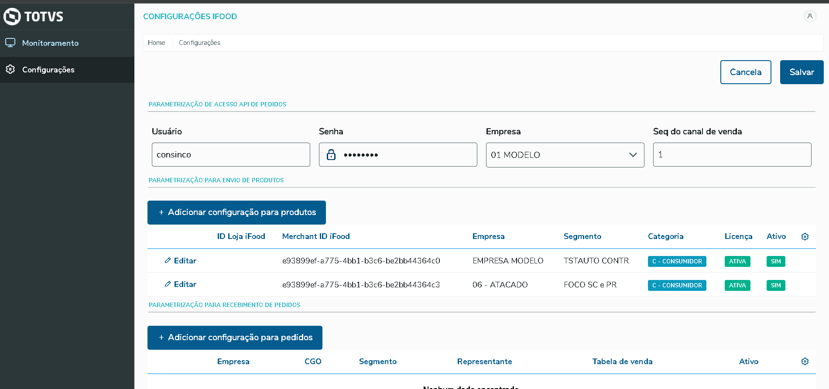Go to Home breadcrumb
Image resolution: width=829 pixels, height=389 pixels.
(x=157, y=43)
